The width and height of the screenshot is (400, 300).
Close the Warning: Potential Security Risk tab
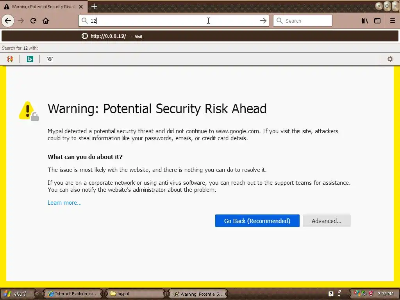pos(81,7)
